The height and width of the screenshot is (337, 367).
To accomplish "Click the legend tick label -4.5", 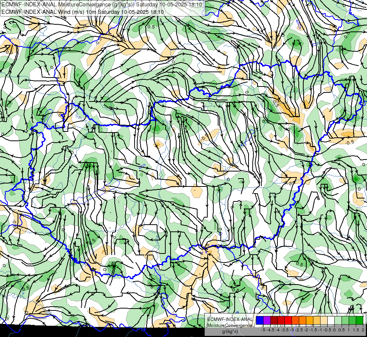I will click(270, 330).
